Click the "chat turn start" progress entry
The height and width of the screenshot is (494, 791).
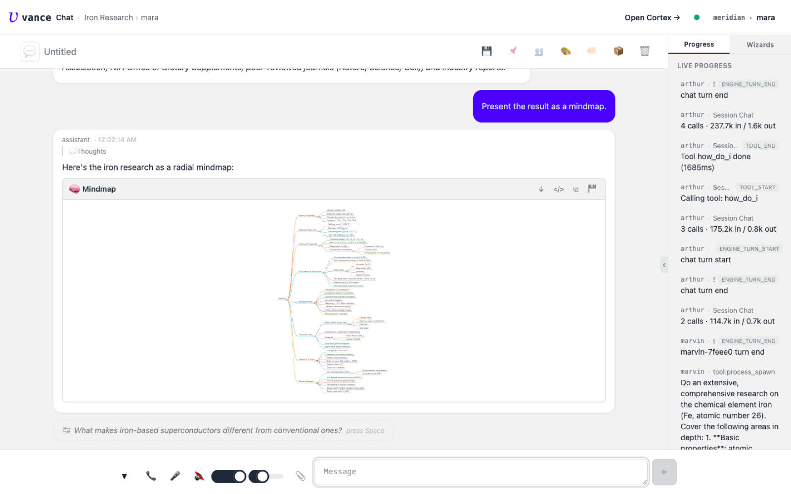tap(705, 260)
